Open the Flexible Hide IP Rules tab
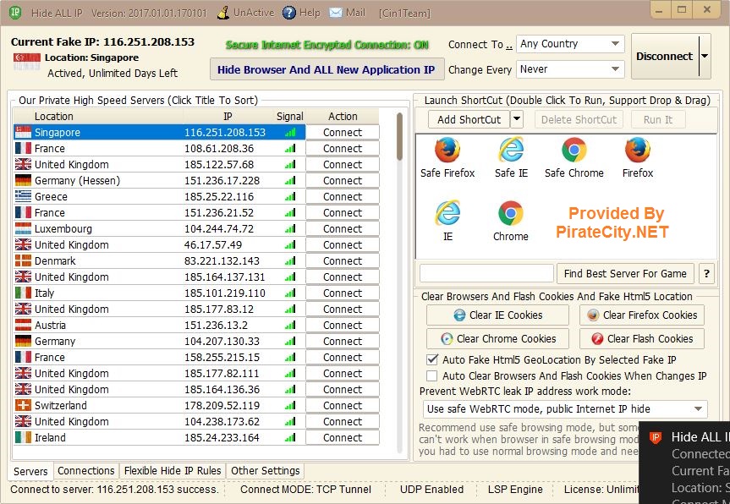The height and width of the screenshot is (504, 730). click(173, 470)
